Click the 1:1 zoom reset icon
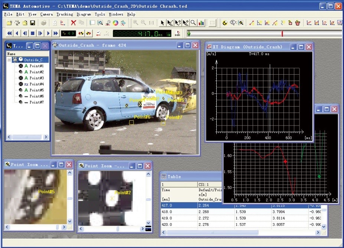 [151, 23]
